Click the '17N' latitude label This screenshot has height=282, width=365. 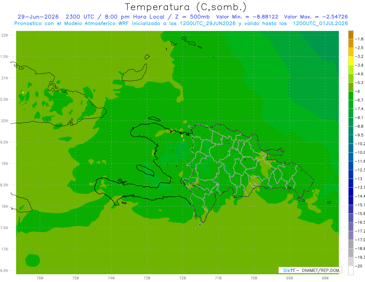[x=5, y=249]
